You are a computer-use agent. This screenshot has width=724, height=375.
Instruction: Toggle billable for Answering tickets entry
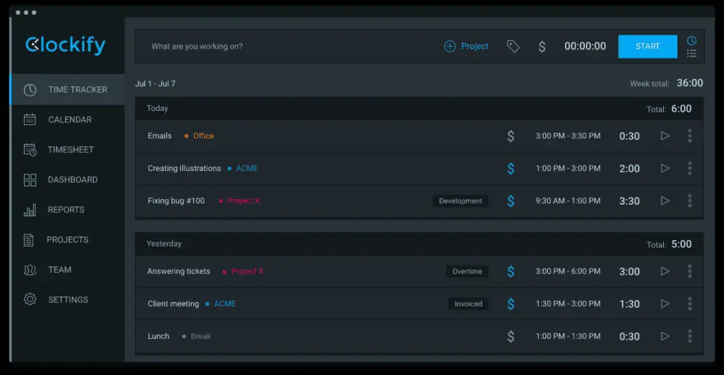(510, 271)
